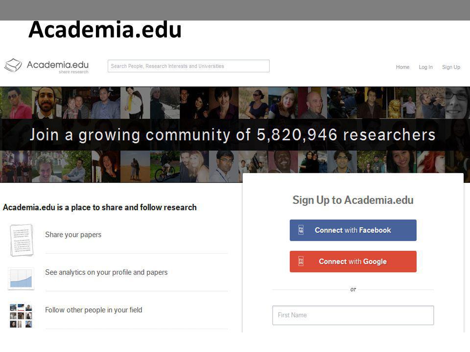
Task: Click the Academia.edu book logo icon
Action: [x=13, y=65]
